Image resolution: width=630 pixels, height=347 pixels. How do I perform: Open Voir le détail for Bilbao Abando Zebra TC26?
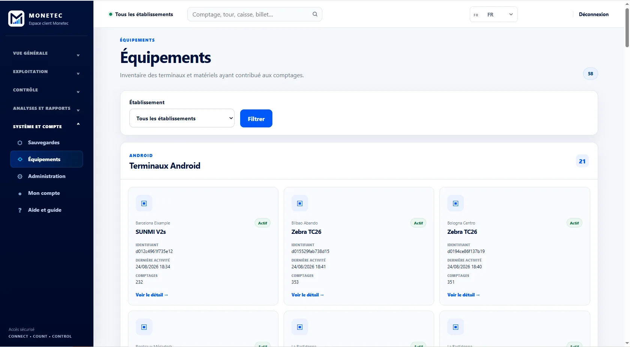(307, 295)
